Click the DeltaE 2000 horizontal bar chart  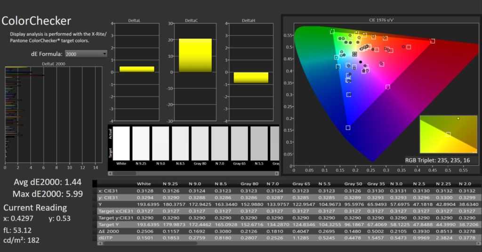tap(51, 115)
